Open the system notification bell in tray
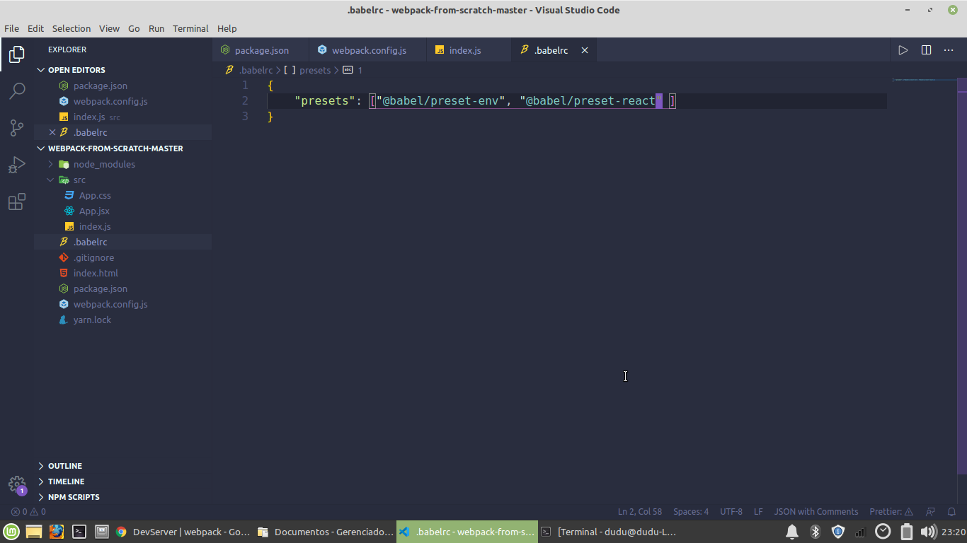This screenshot has height=543, width=967. (x=792, y=532)
